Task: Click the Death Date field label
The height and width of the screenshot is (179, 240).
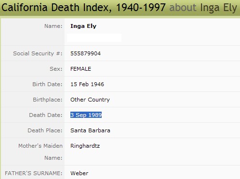Action: (x=46, y=115)
